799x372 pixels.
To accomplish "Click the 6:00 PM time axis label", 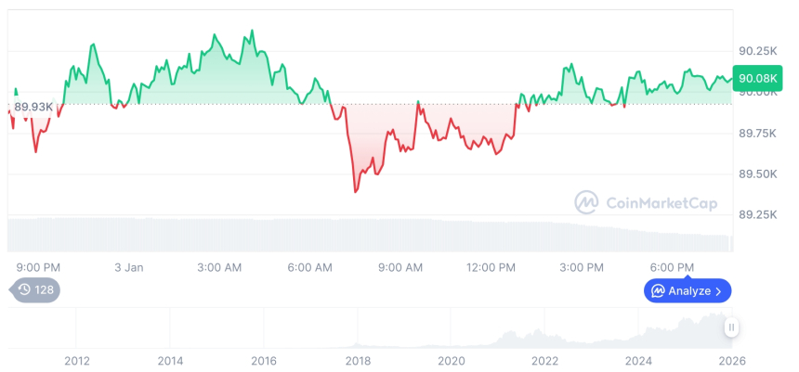I will [672, 267].
